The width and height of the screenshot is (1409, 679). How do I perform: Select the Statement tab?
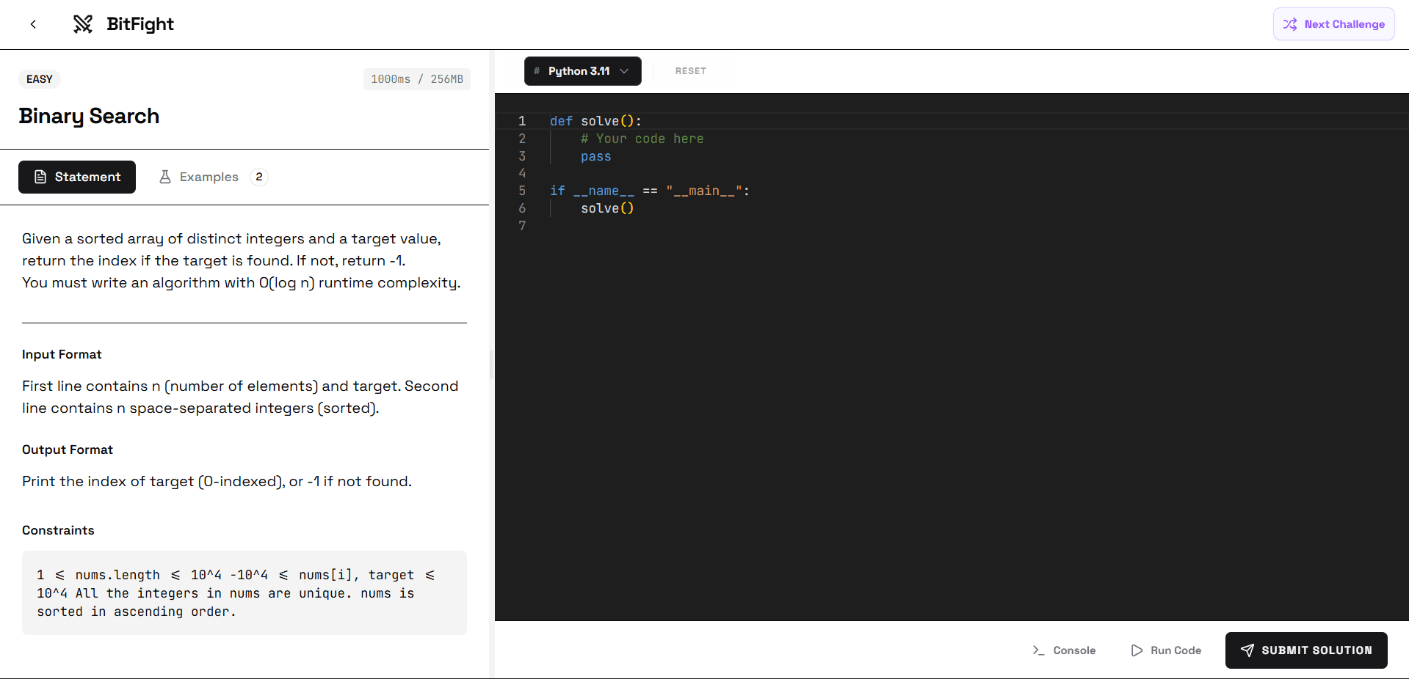(x=77, y=177)
